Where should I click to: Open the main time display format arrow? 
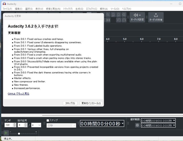[x=122, y=123]
